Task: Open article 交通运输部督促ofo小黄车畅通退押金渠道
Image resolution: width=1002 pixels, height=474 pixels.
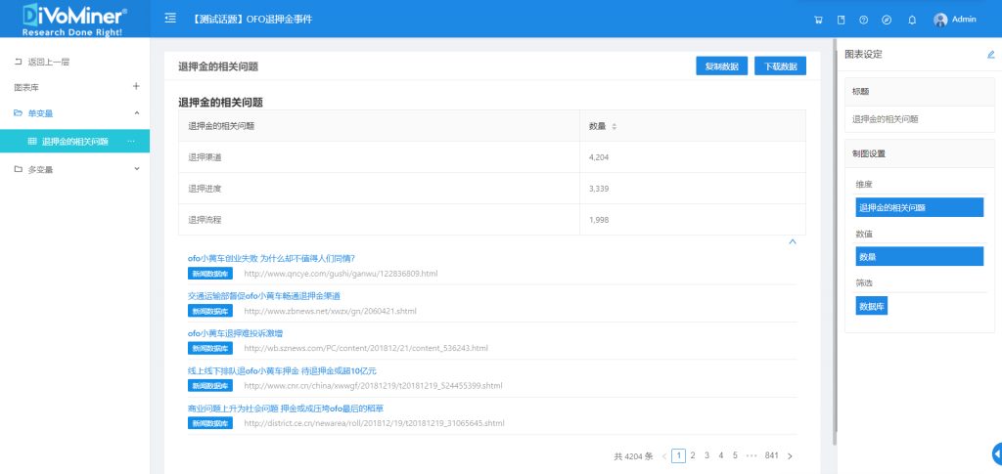Action: point(264,296)
